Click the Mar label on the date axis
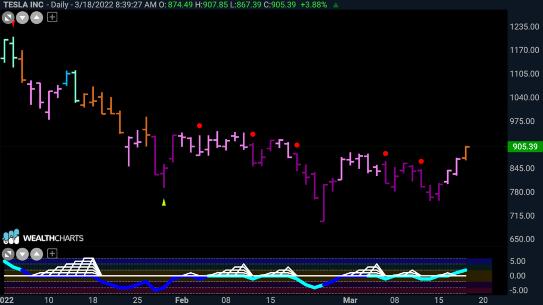The width and height of the screenshot is (543, 305). [x=350, y=300]
